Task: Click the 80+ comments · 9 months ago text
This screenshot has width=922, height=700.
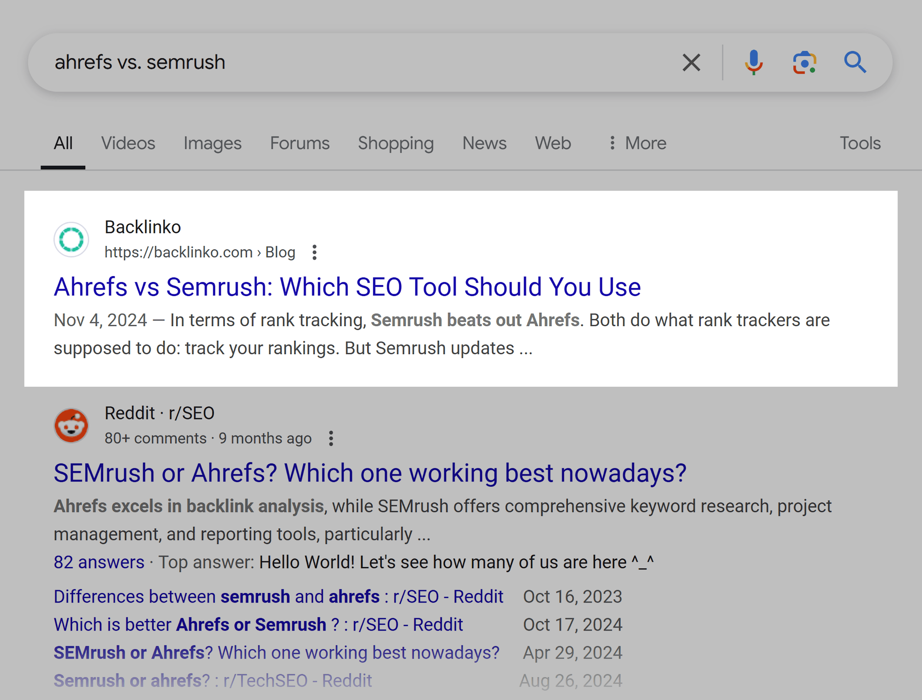Action: coord(208,438)
